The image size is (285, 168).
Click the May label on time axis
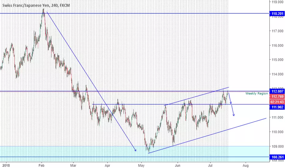pos(141,166)
